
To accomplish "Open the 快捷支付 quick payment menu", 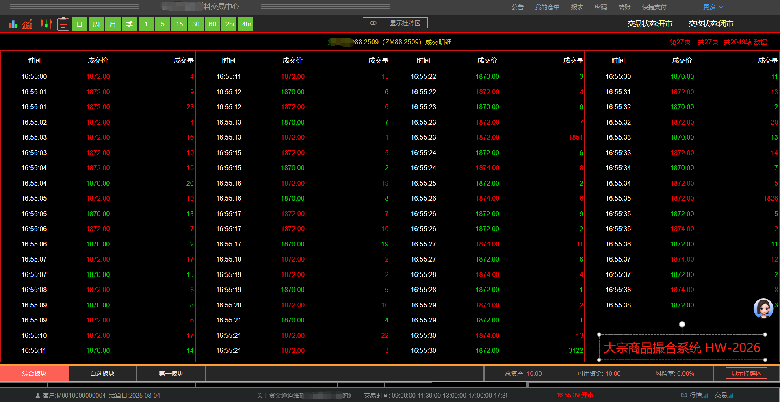I will 654,7.
